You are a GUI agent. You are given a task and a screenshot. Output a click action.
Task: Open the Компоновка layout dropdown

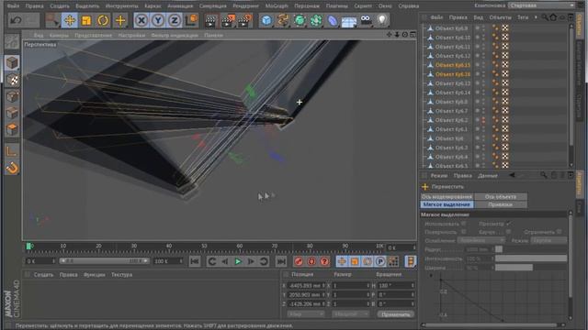click(541, 5)
